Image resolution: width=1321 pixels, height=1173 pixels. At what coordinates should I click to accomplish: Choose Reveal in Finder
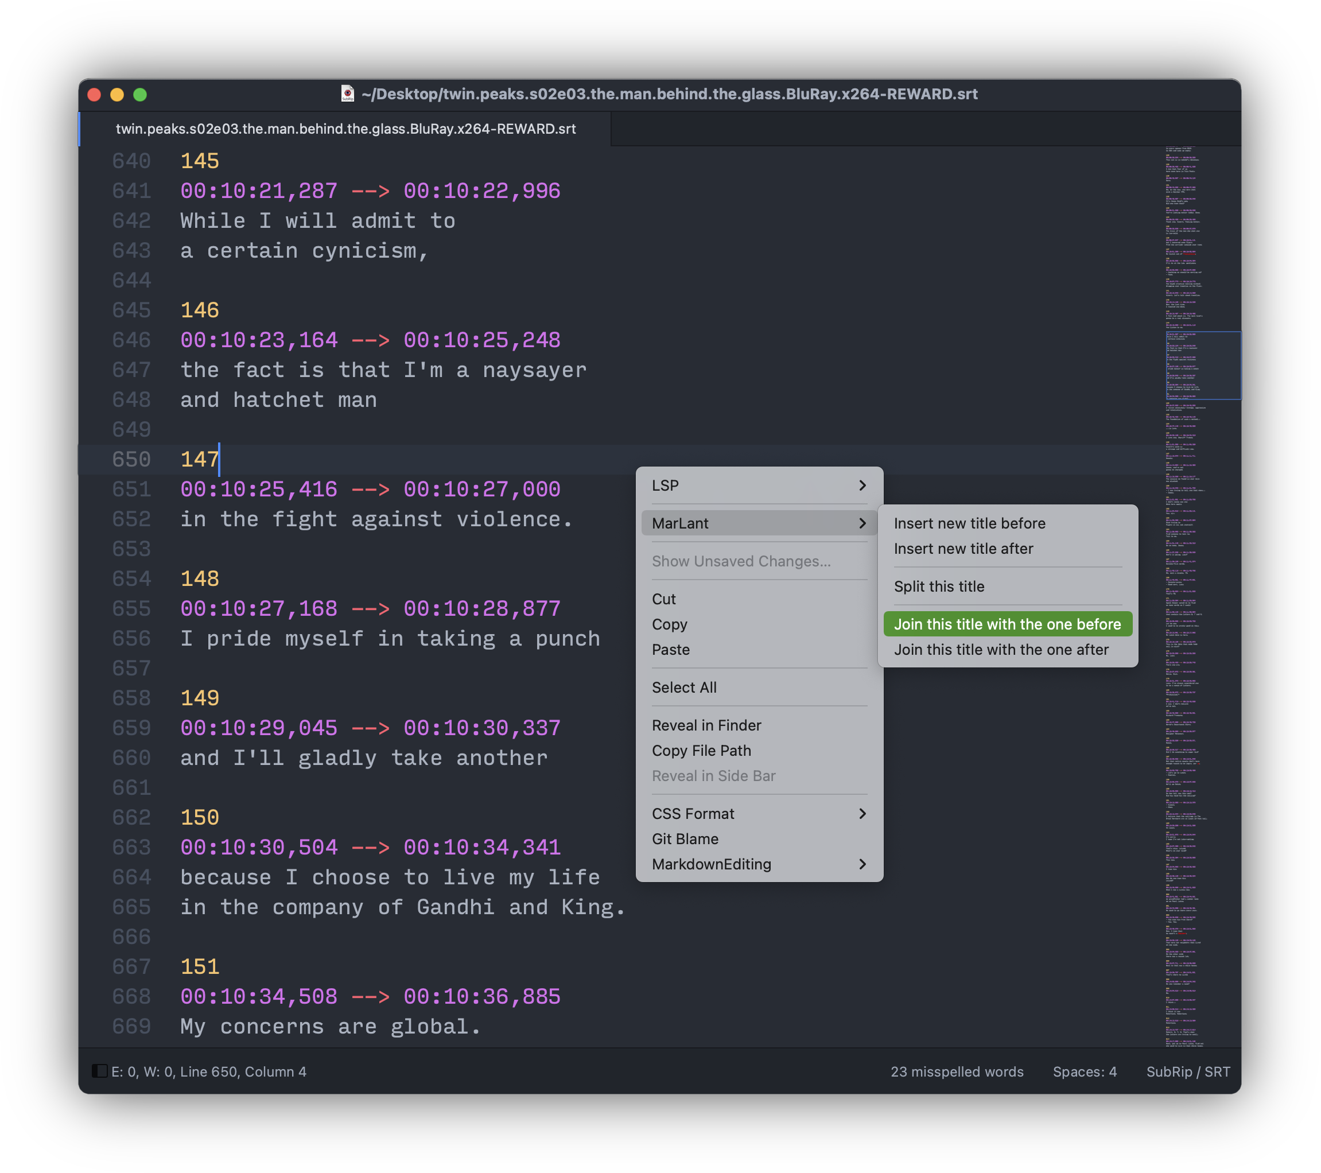click(706, 725)
